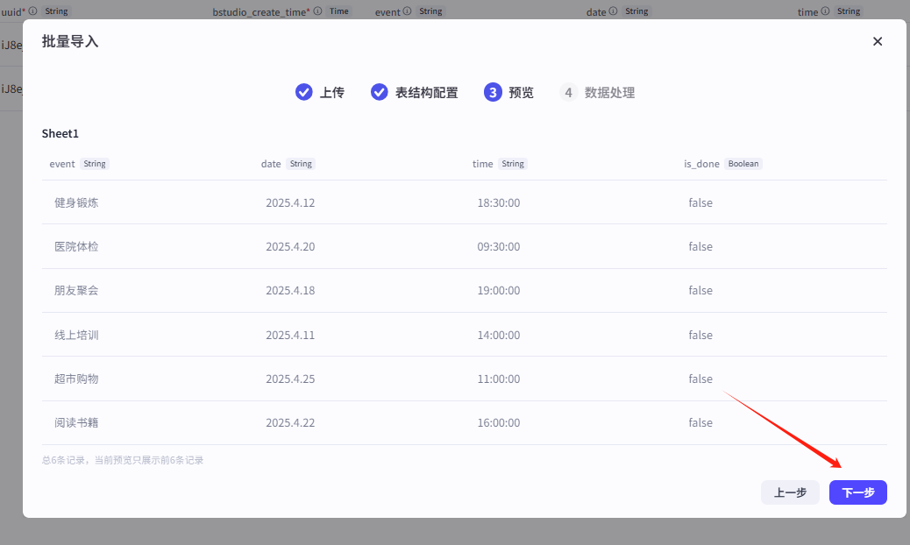This screenshot has height=545, width=910.
Task: Click the 医院体检 row date 2025.4.20
Action: pos(290,246)
